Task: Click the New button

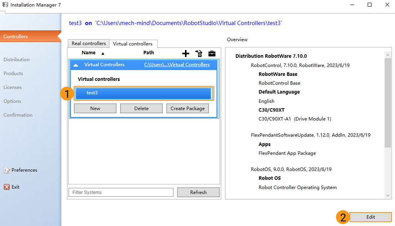Action: point(95,109)
